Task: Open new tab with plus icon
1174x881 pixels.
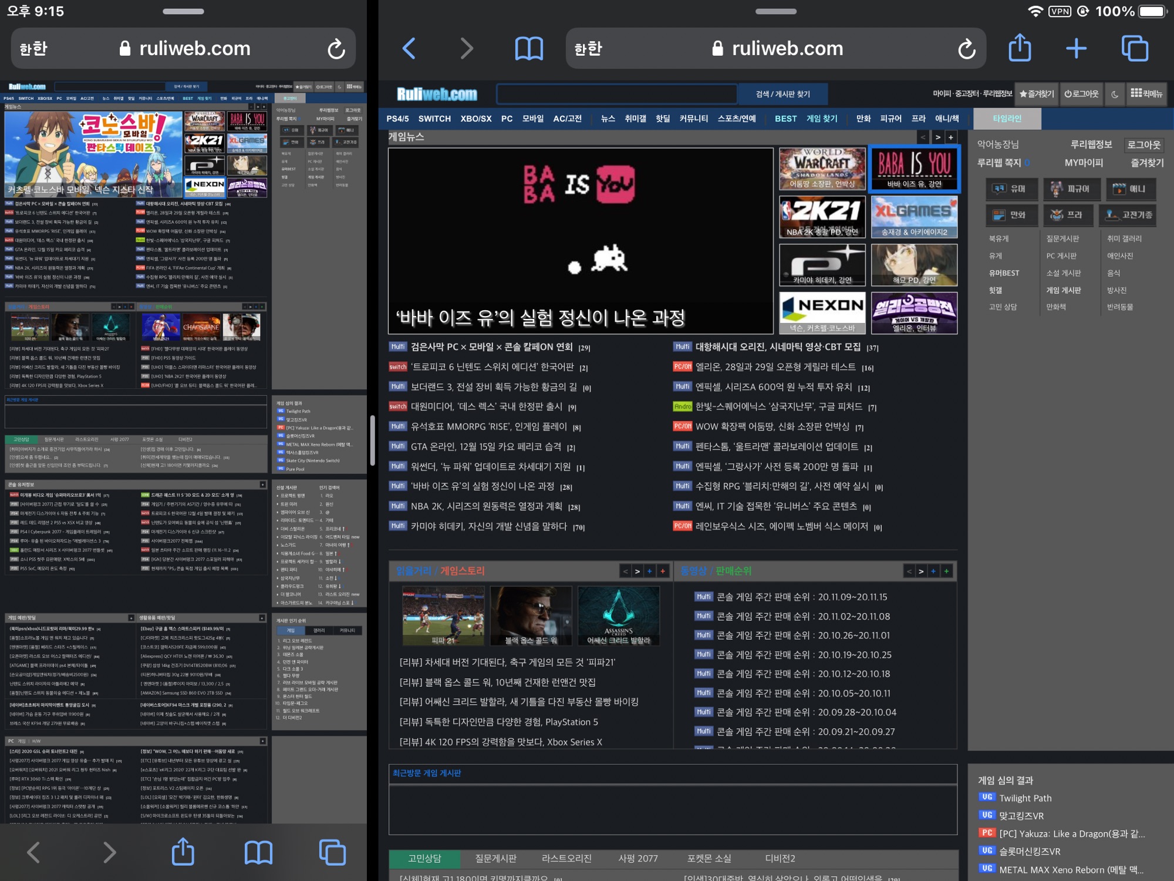Action: click(1076, 48)
